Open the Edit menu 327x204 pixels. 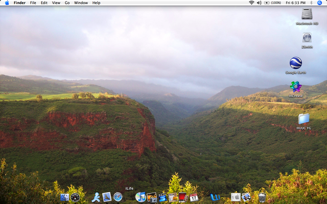[44, 3]
